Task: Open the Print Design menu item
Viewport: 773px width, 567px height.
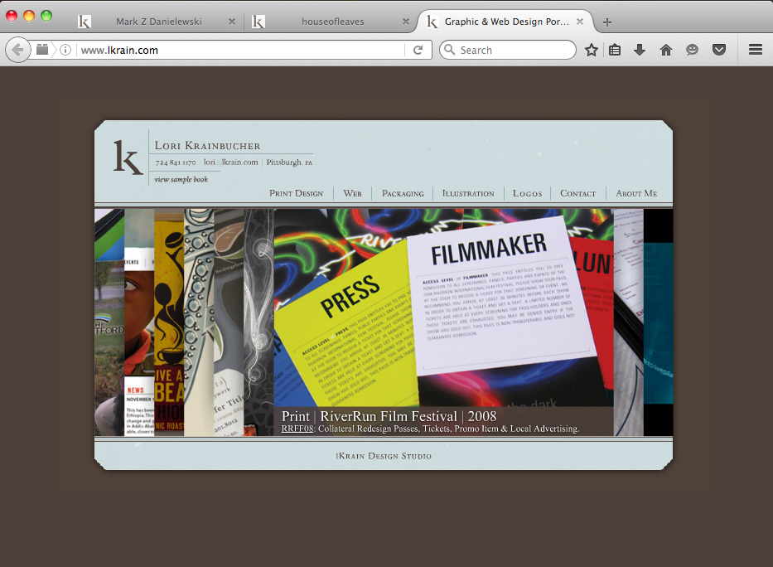Action: coord(296,193)
